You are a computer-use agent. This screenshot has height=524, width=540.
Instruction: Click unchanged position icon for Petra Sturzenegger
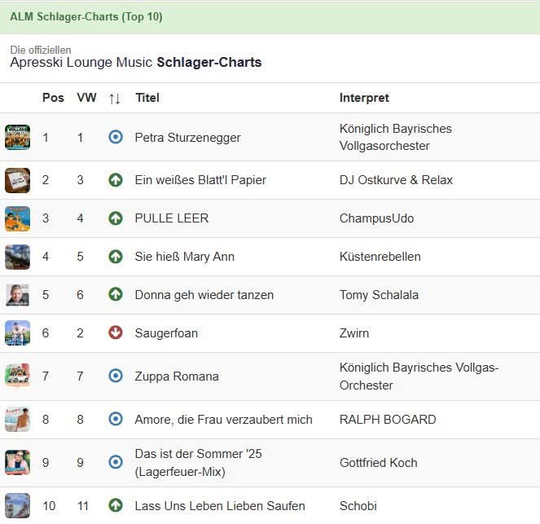point(116,137)
